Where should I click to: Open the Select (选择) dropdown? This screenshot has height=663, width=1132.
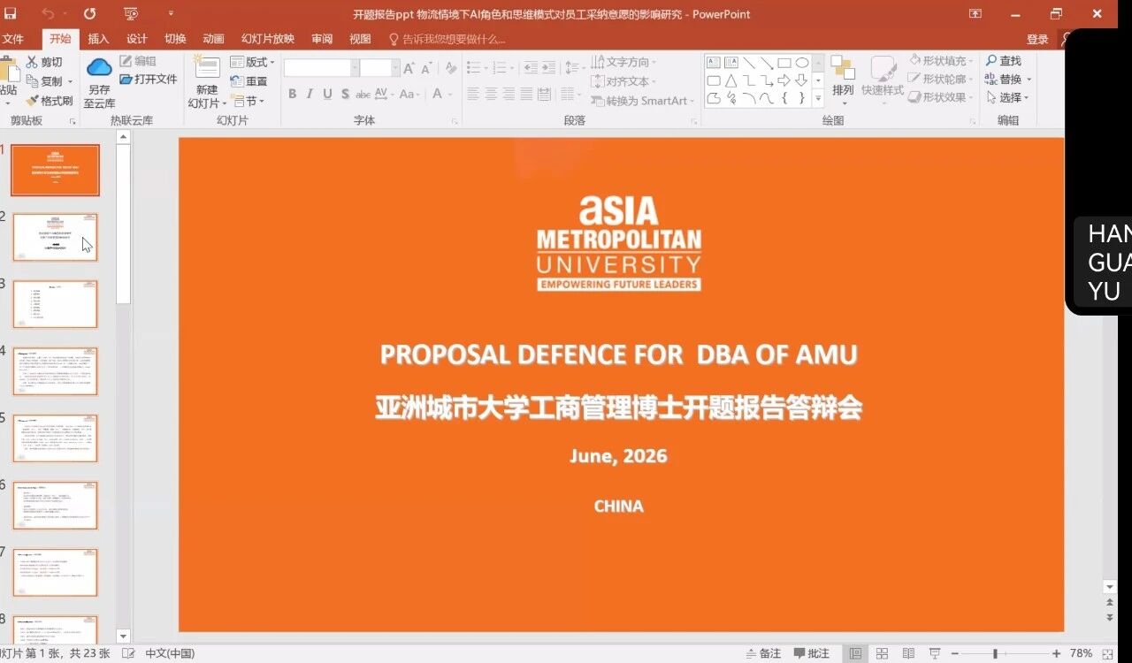pos(1008,97)
